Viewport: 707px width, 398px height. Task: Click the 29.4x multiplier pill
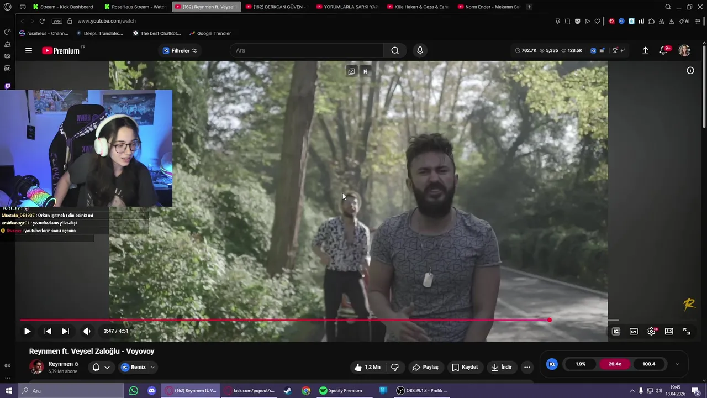(615, 364)
